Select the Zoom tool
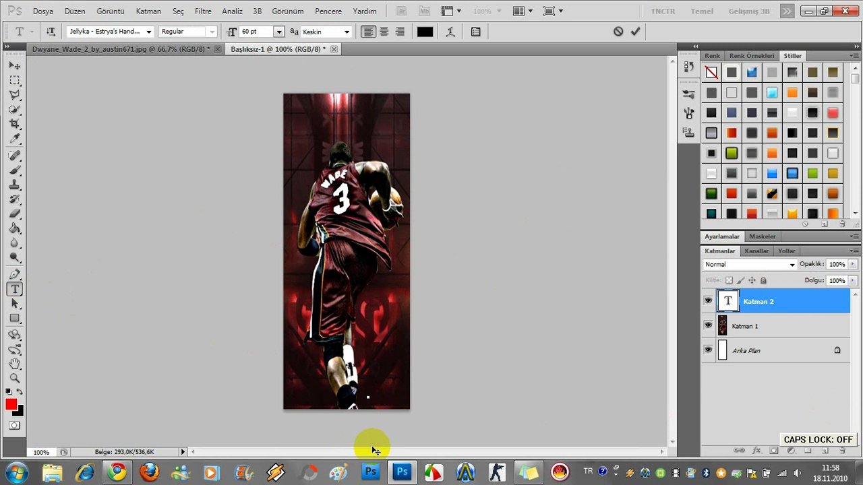The height and width of the screenshot is (485, 863). (x=15, y=379)
